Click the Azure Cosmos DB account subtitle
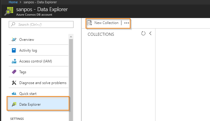Viewport: 210px width, 121px height. pyautogui.click(x=34, y=15)
